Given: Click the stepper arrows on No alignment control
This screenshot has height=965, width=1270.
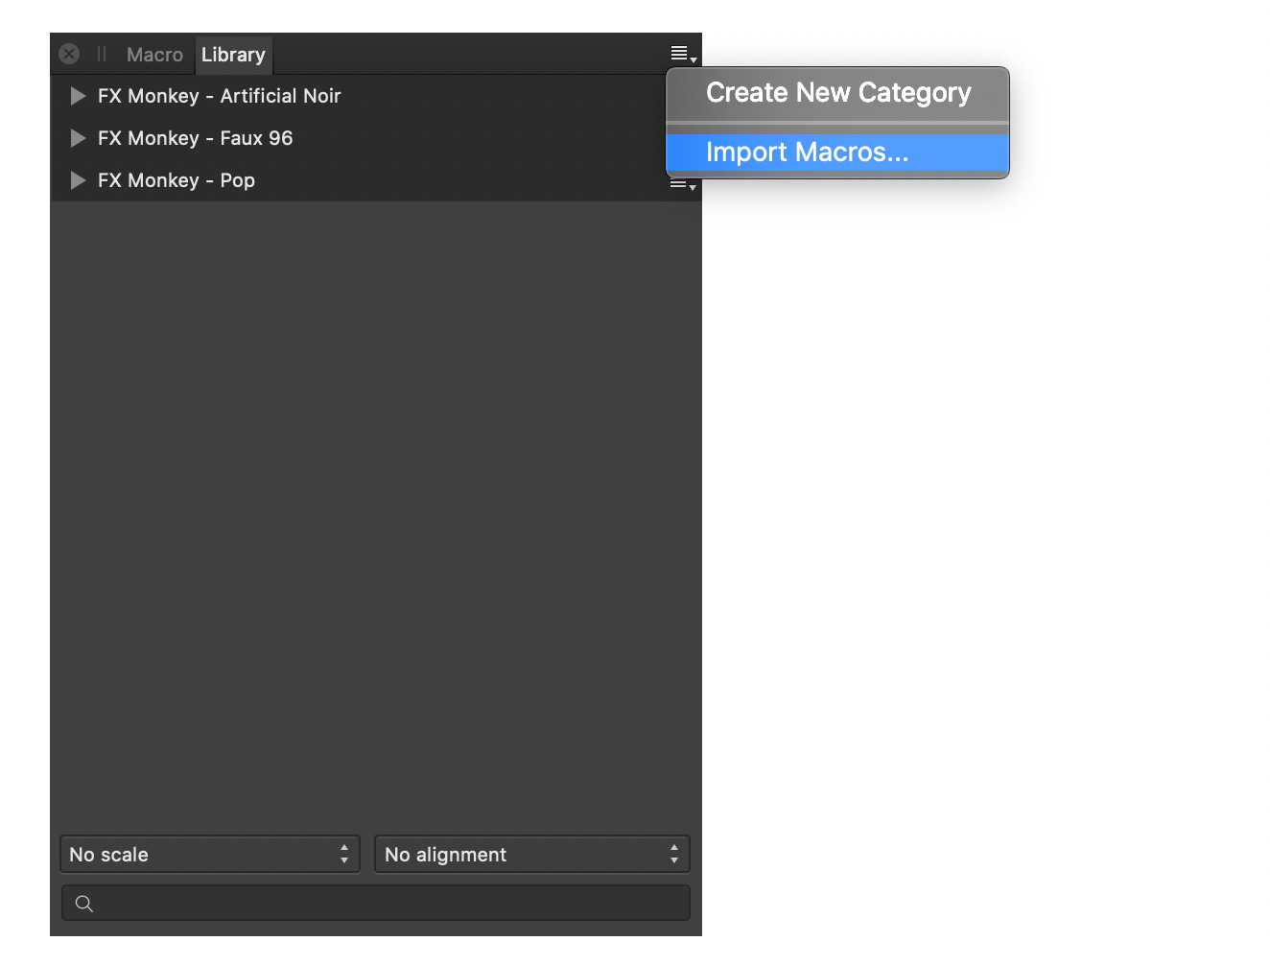Looking at the screenshot, I should click(675, 854).
